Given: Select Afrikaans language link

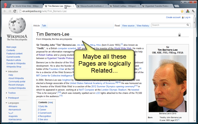Looking at the screenshot, I should [13, 106].
